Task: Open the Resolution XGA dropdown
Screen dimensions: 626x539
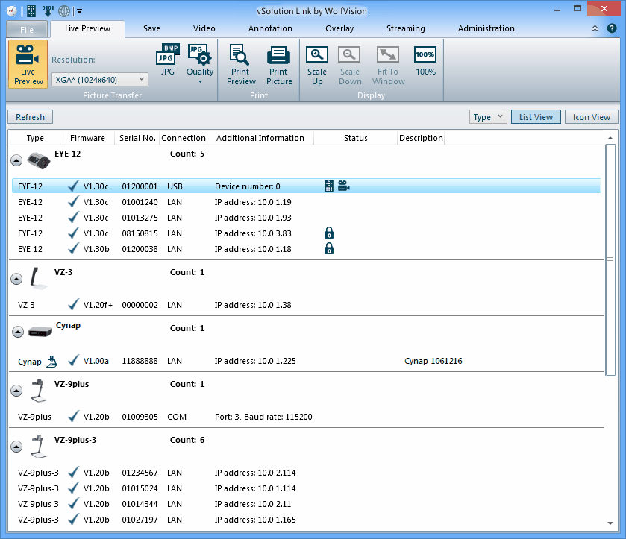Action: click(x=100, y=79)
